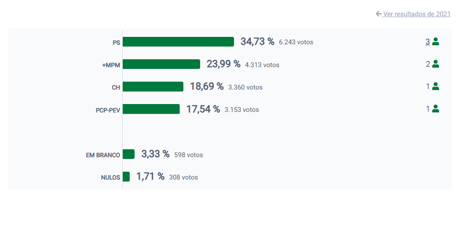Click the PS party label
The width and height of the screenshot is (461, 234).
coord(116,43)
